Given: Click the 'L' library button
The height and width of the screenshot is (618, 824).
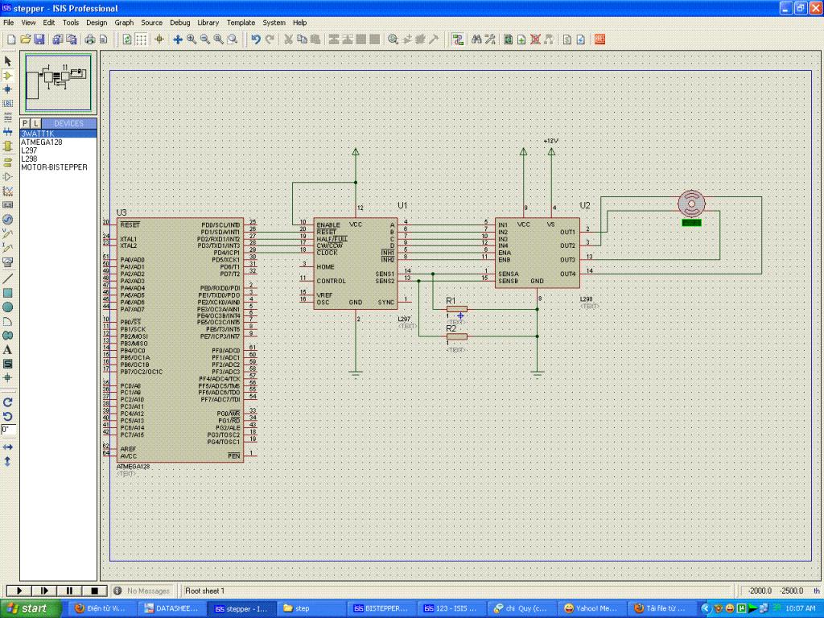Looking at the screenshot, I should click(x=35, y=123).
